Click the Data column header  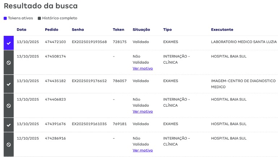[21, 30]
